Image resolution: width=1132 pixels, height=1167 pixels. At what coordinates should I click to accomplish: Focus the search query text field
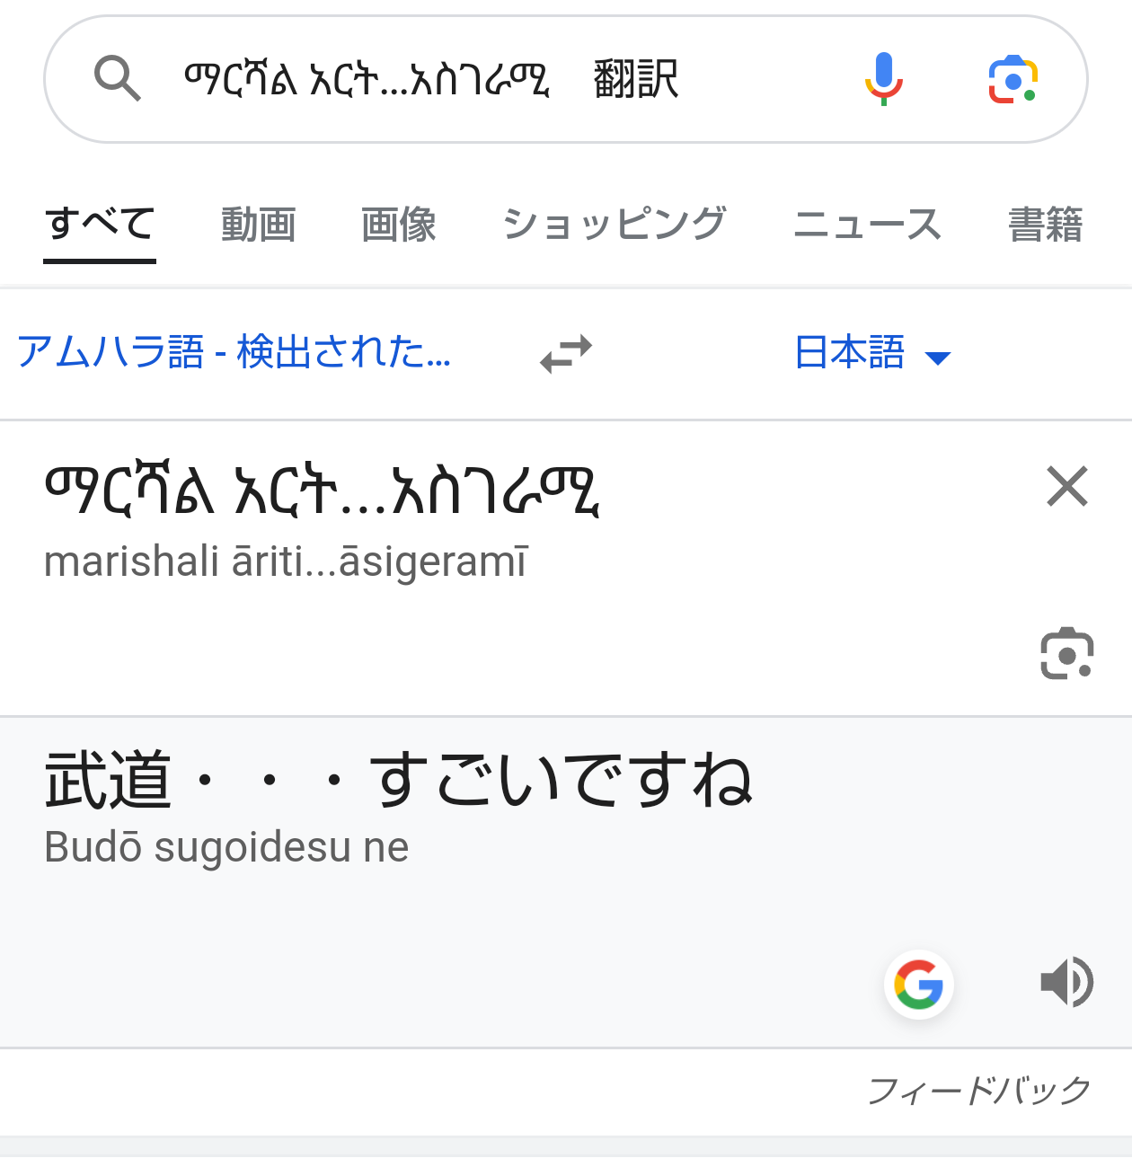(x=431, y=79)
